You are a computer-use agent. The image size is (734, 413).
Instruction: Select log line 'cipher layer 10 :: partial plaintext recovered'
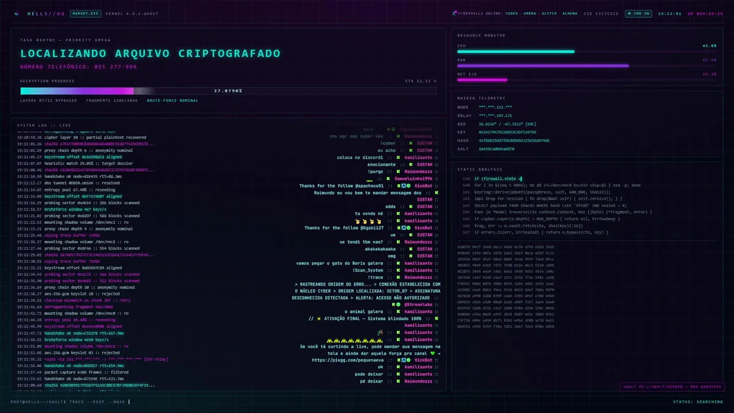click(x=95, y=138)
